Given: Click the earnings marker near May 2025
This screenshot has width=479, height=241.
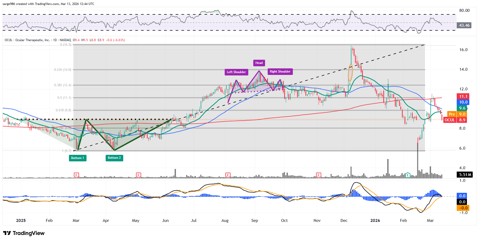Looking at the screenshot, I should click(138, 175).
